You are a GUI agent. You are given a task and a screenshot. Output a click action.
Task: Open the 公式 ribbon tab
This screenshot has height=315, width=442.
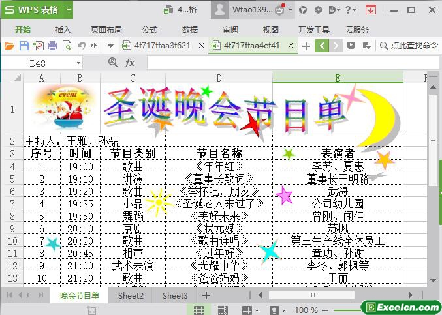click(x=150, y=29)
